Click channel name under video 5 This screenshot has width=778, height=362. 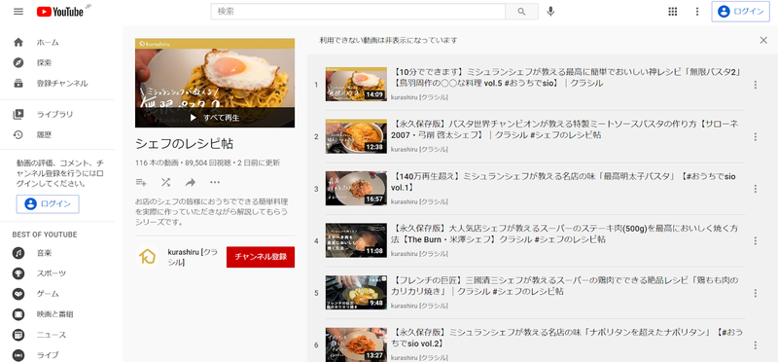pos(420,306)
